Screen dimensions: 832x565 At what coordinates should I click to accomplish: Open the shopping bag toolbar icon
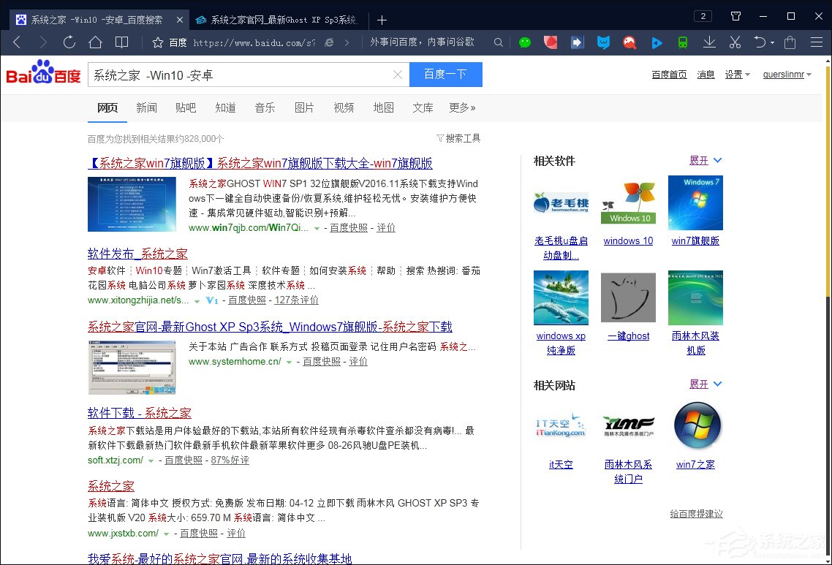point(790,42)
